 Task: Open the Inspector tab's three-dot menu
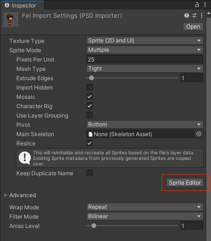click(x=205, y=5)
